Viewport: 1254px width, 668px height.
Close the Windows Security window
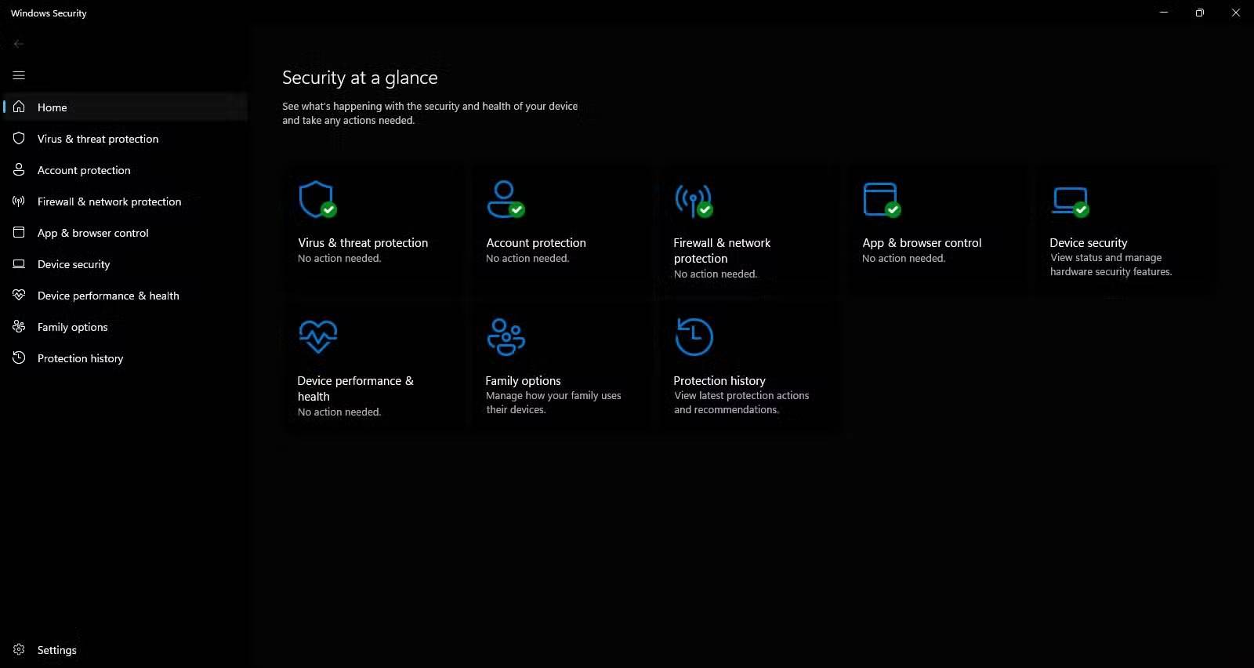[1236, 13]
